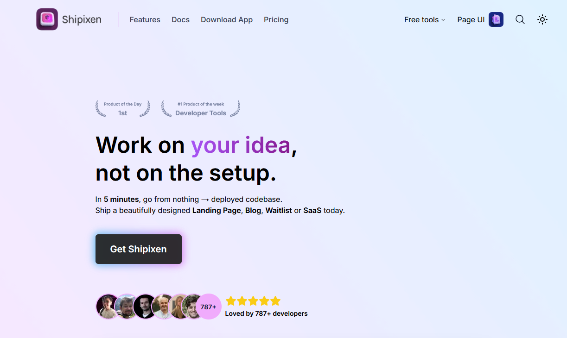Click the Shipixen logo icon
The image size is (567, 338).
coord(47,19)
